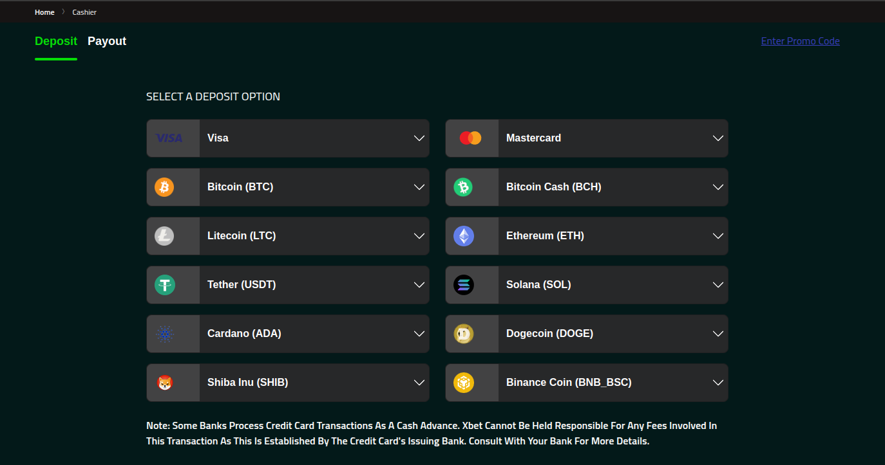This screenshot has width=885, height=465.
Task: Select the Deposit tab
Action: [x=56, y=41]
